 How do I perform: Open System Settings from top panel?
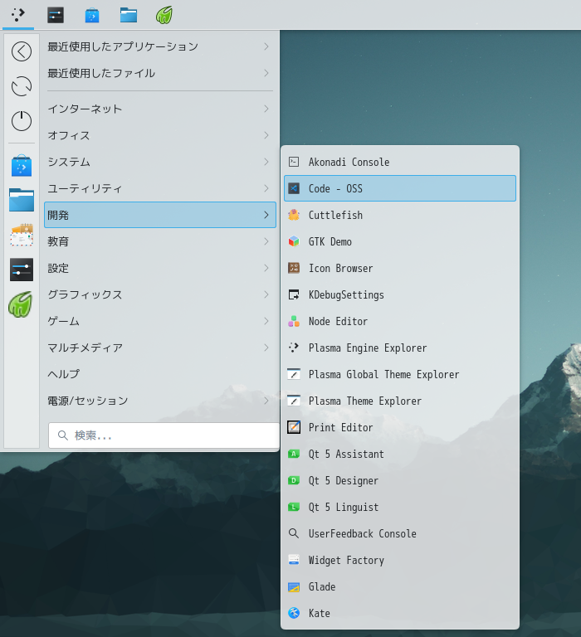(56, 15)
